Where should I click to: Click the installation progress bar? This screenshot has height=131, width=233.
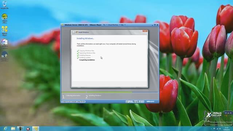pyautogui.click(x=110, y=92)
